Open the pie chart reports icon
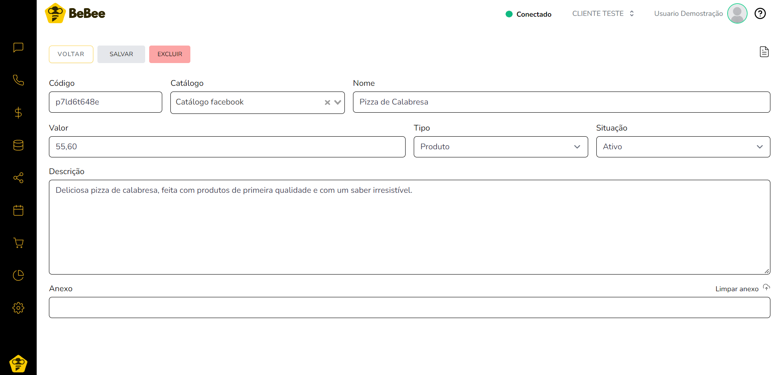This screenshot has height=375, width=781. pyautogui.click(x=18, y=275)
